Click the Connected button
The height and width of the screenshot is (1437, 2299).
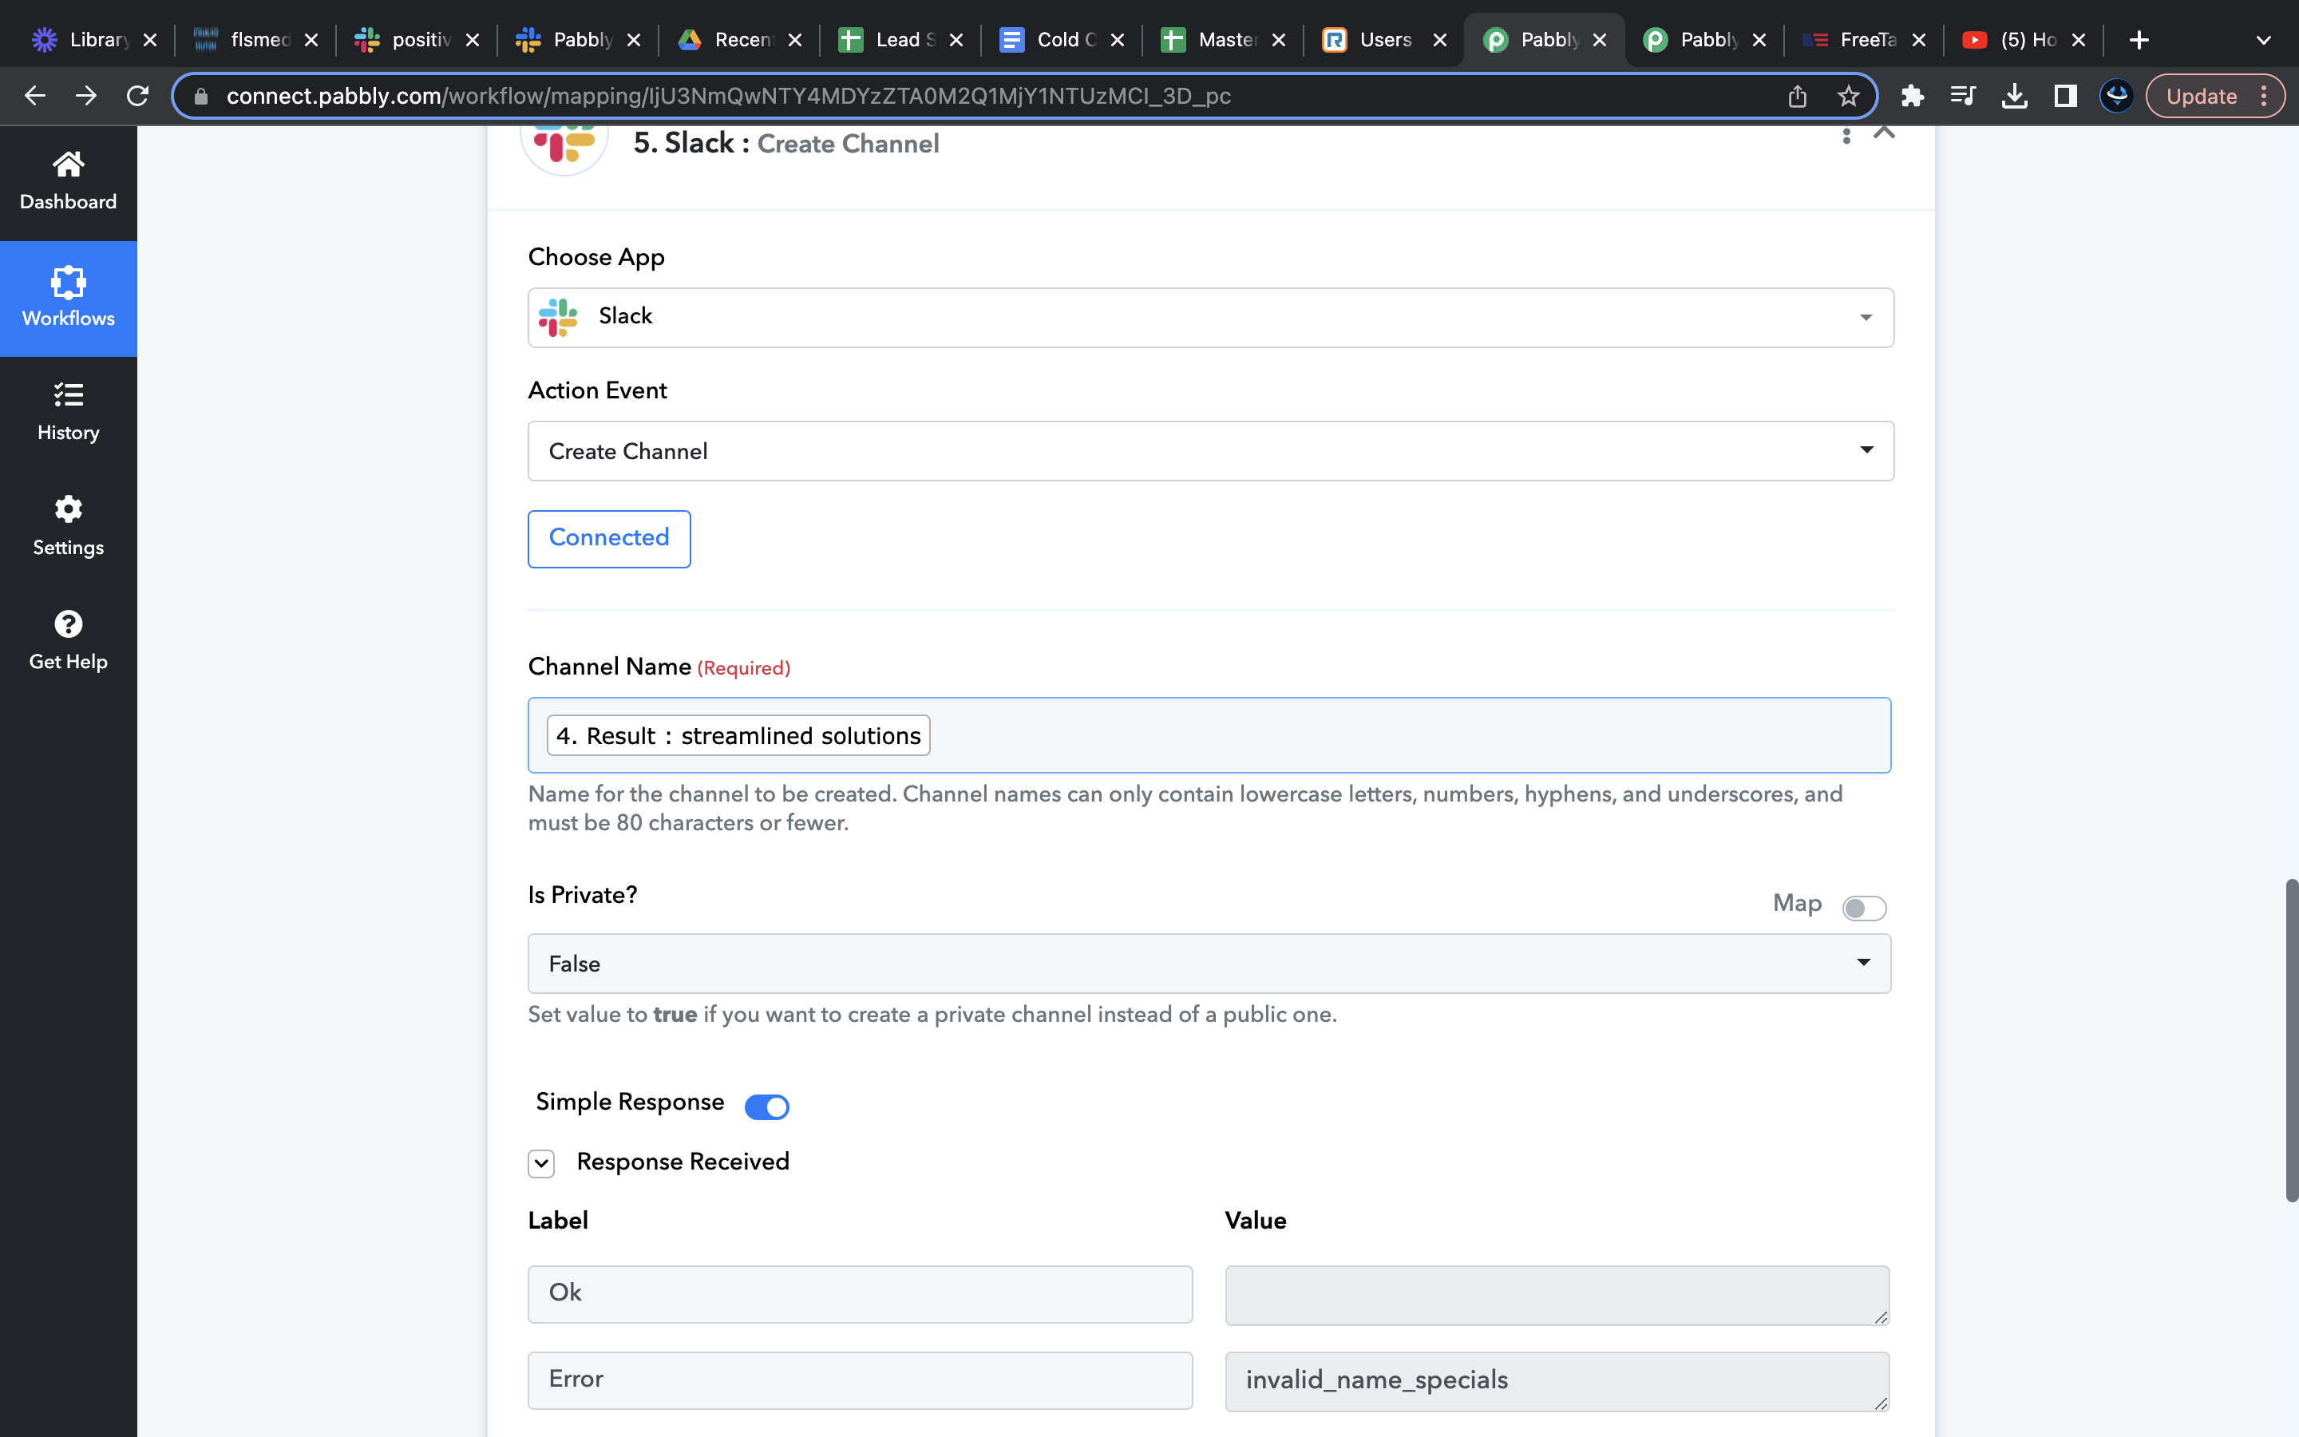pos(609,539)
